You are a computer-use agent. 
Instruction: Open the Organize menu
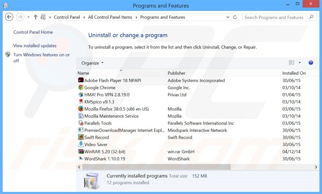click(x=92, y=63)
